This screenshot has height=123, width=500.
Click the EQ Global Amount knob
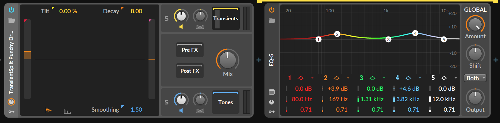click(475, 24)
